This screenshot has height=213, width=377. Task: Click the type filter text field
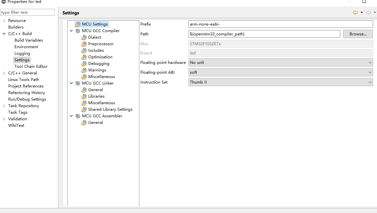(x=28, y=12)
